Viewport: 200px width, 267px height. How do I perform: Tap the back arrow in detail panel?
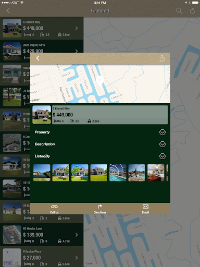37,58
